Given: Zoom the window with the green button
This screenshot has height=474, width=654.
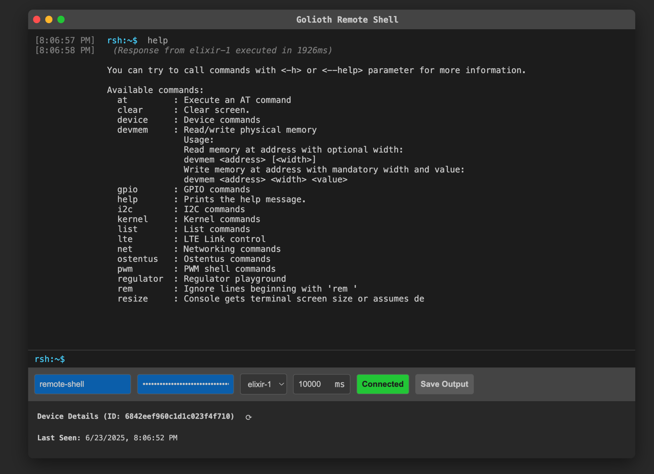Looking at the screenshot, I should pos(61,19).
